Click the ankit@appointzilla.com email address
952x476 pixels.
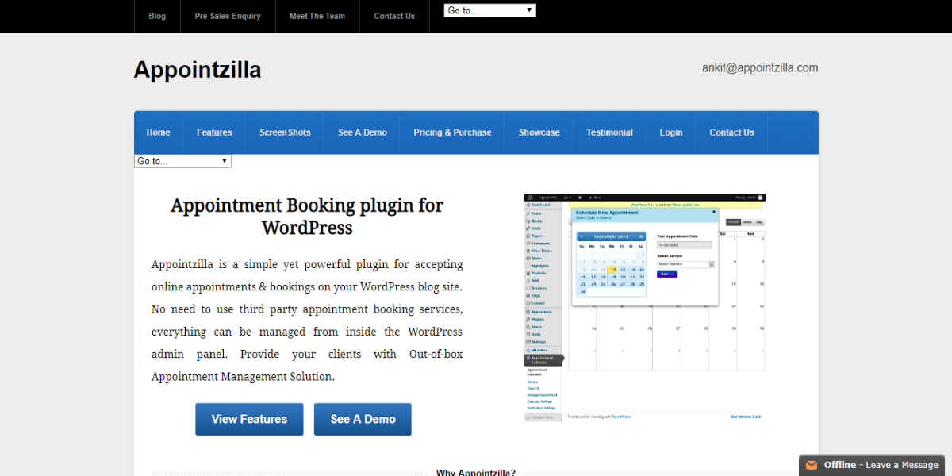(x=760, y=67)
